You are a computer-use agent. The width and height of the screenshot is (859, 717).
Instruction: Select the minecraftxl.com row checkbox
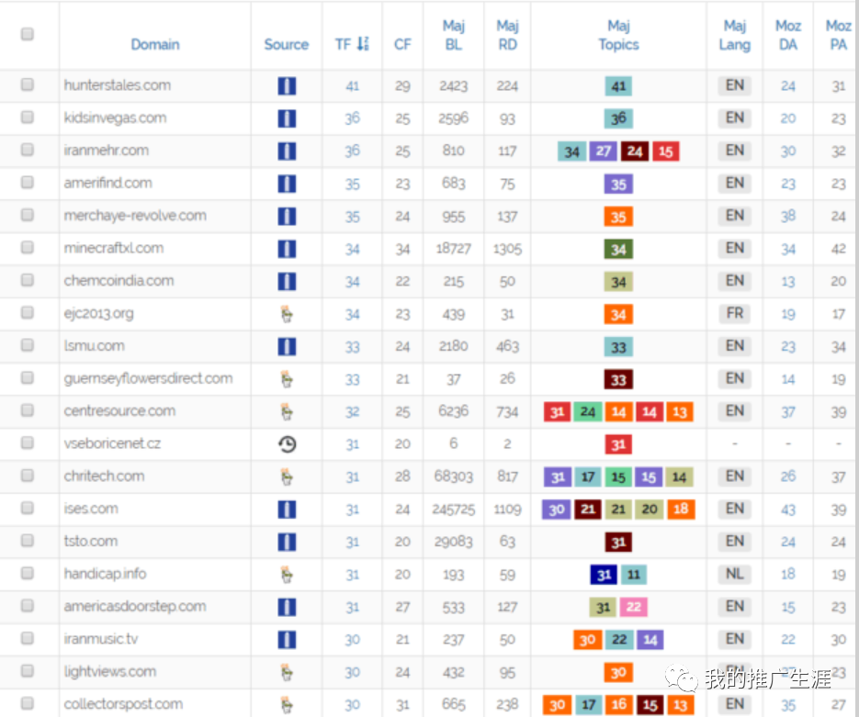pos(27,247)
